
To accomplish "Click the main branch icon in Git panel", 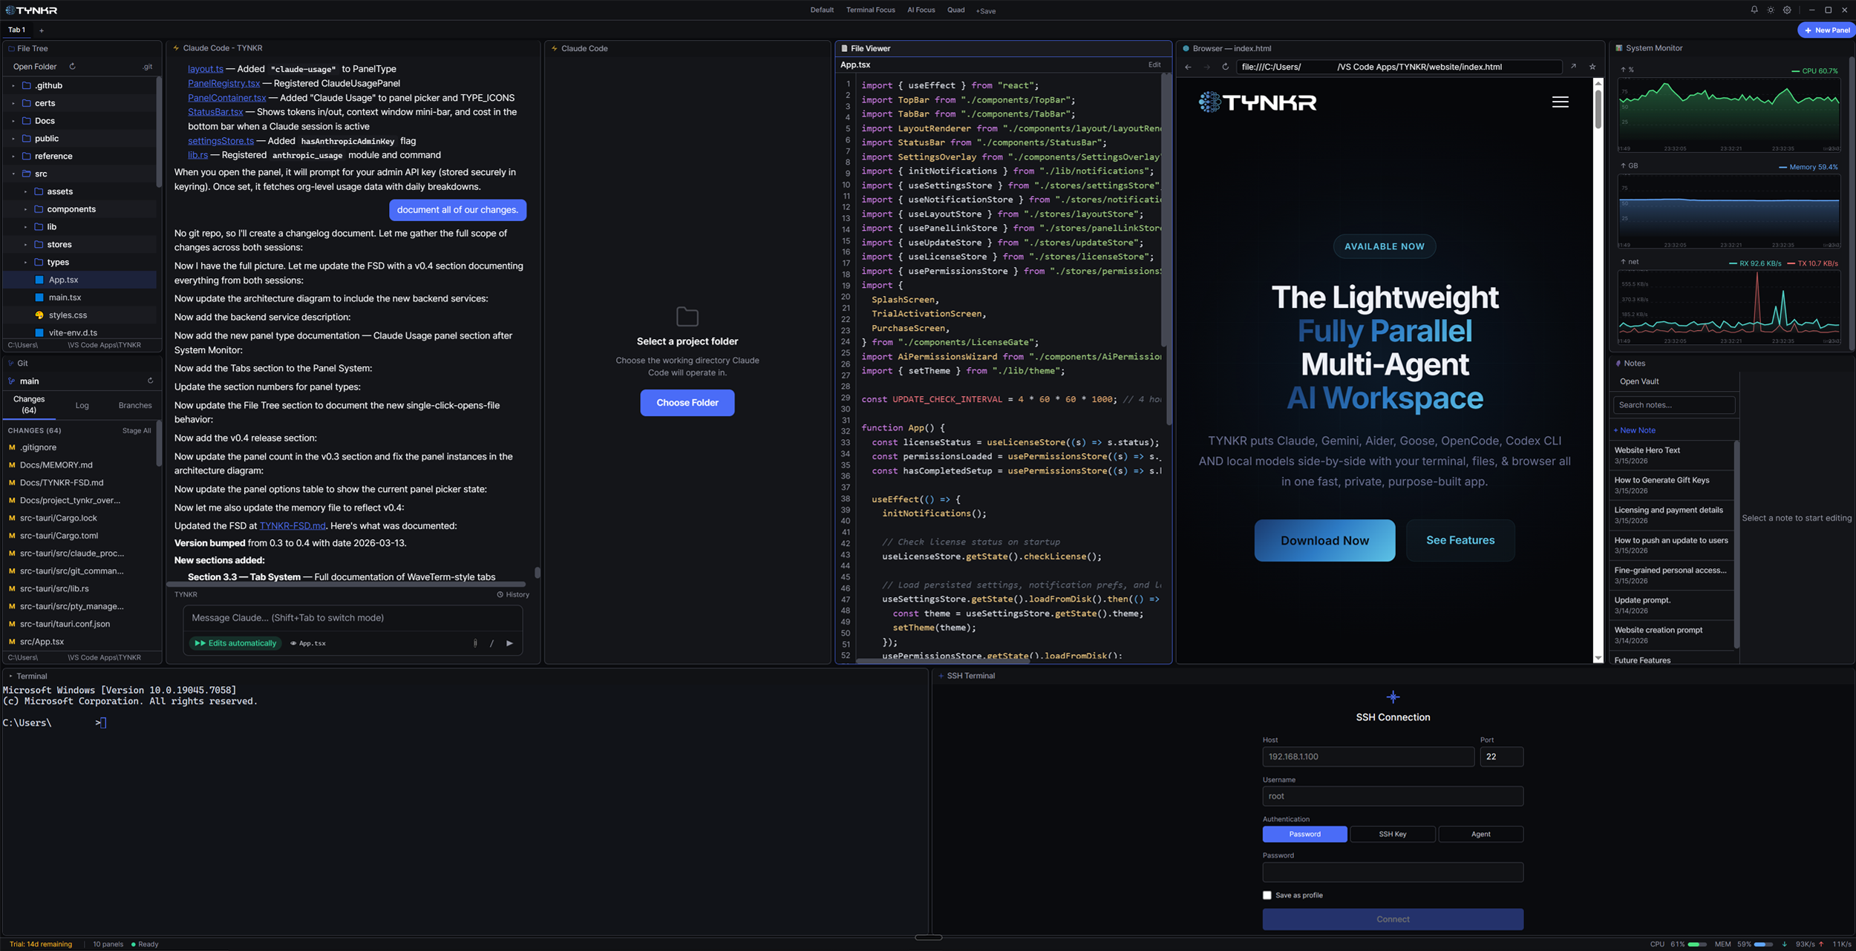I will [11, 381].
